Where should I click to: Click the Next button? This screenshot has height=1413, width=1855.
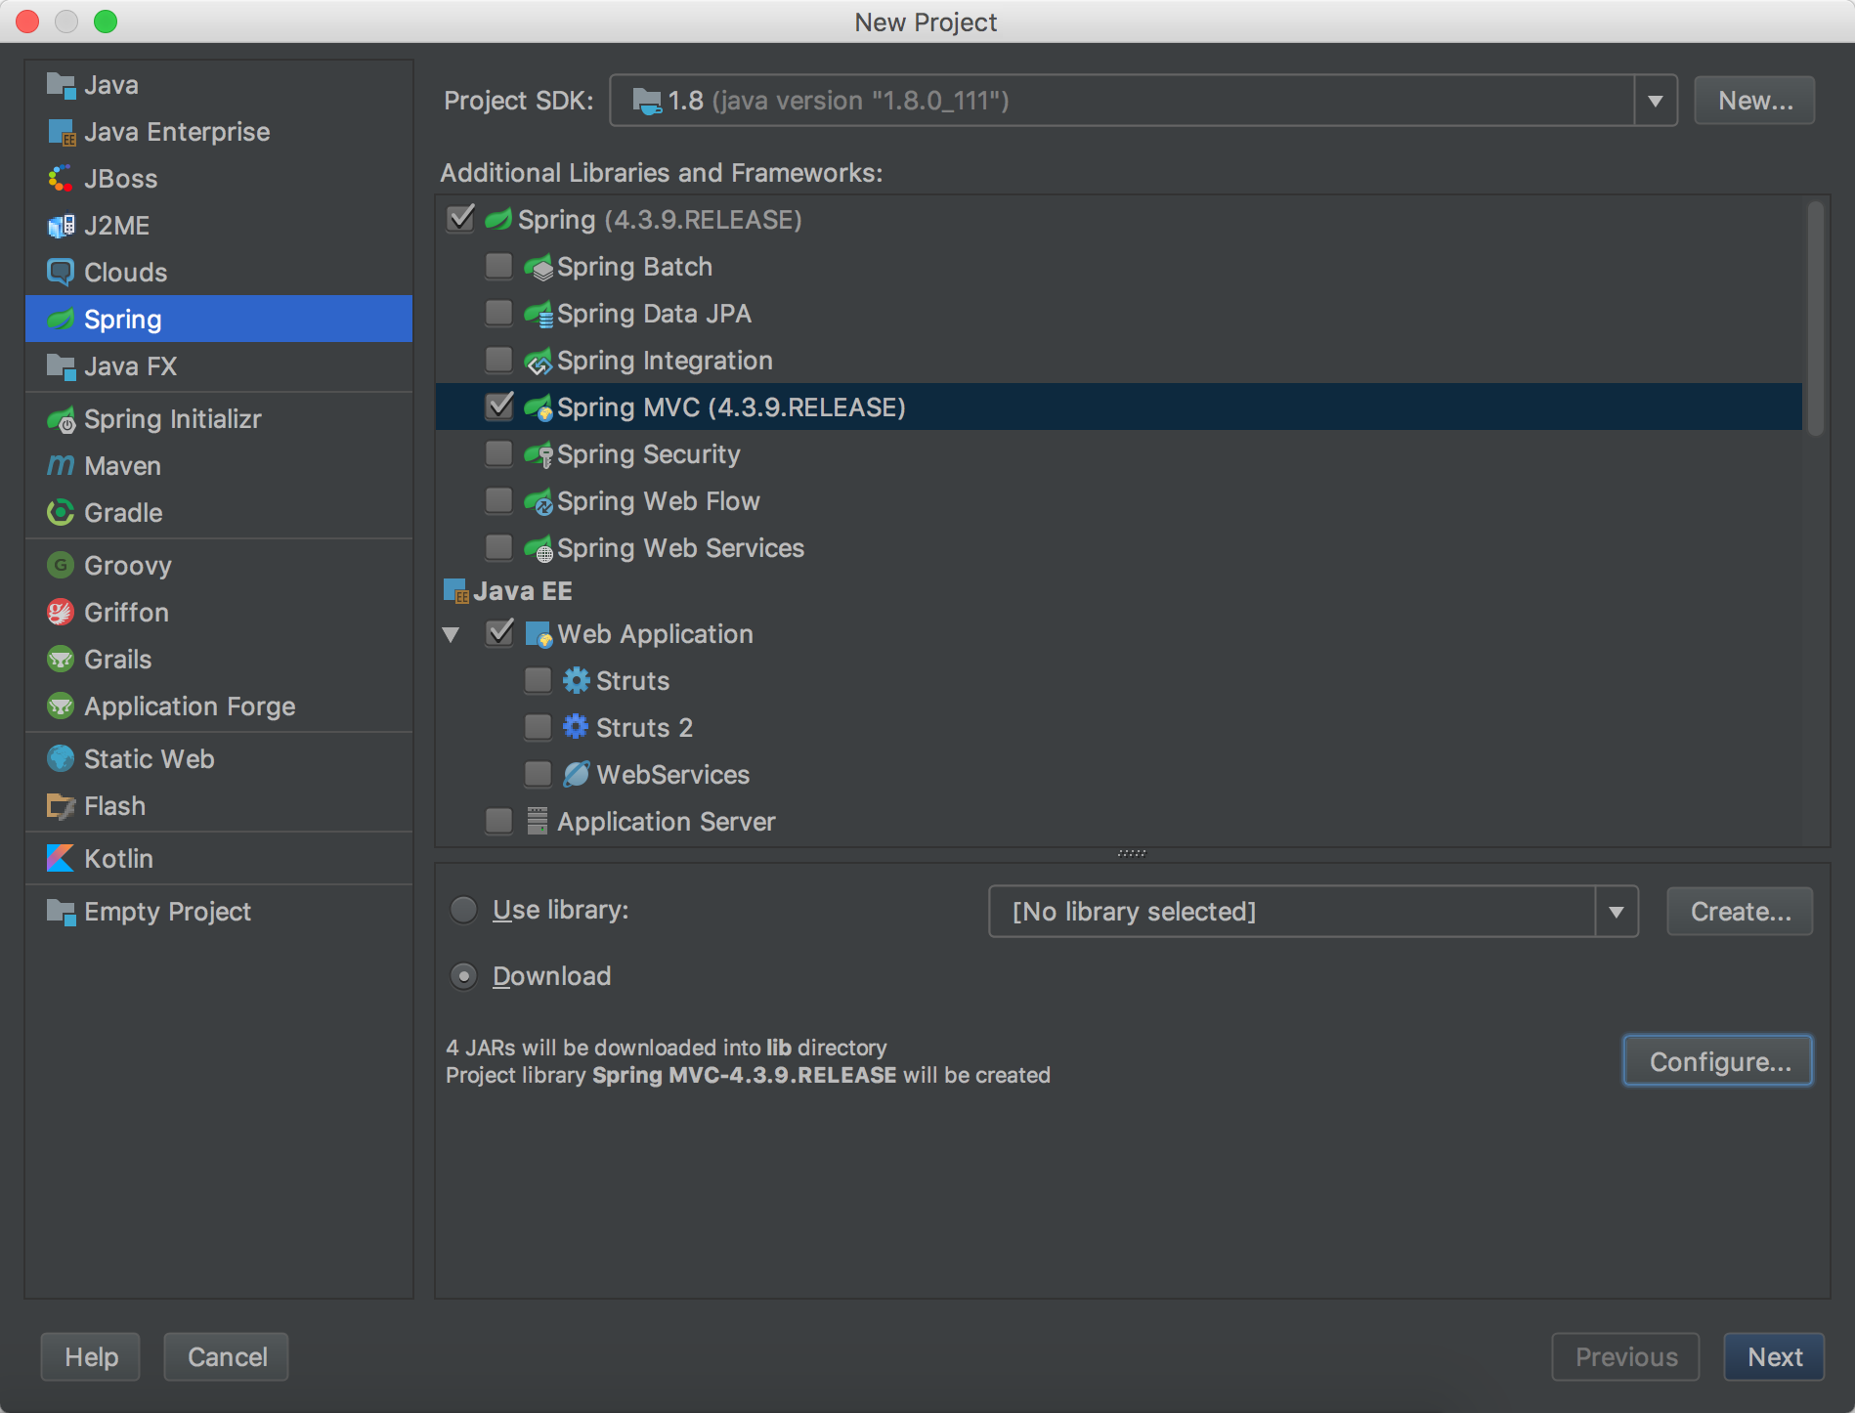click(1774, 1357)
